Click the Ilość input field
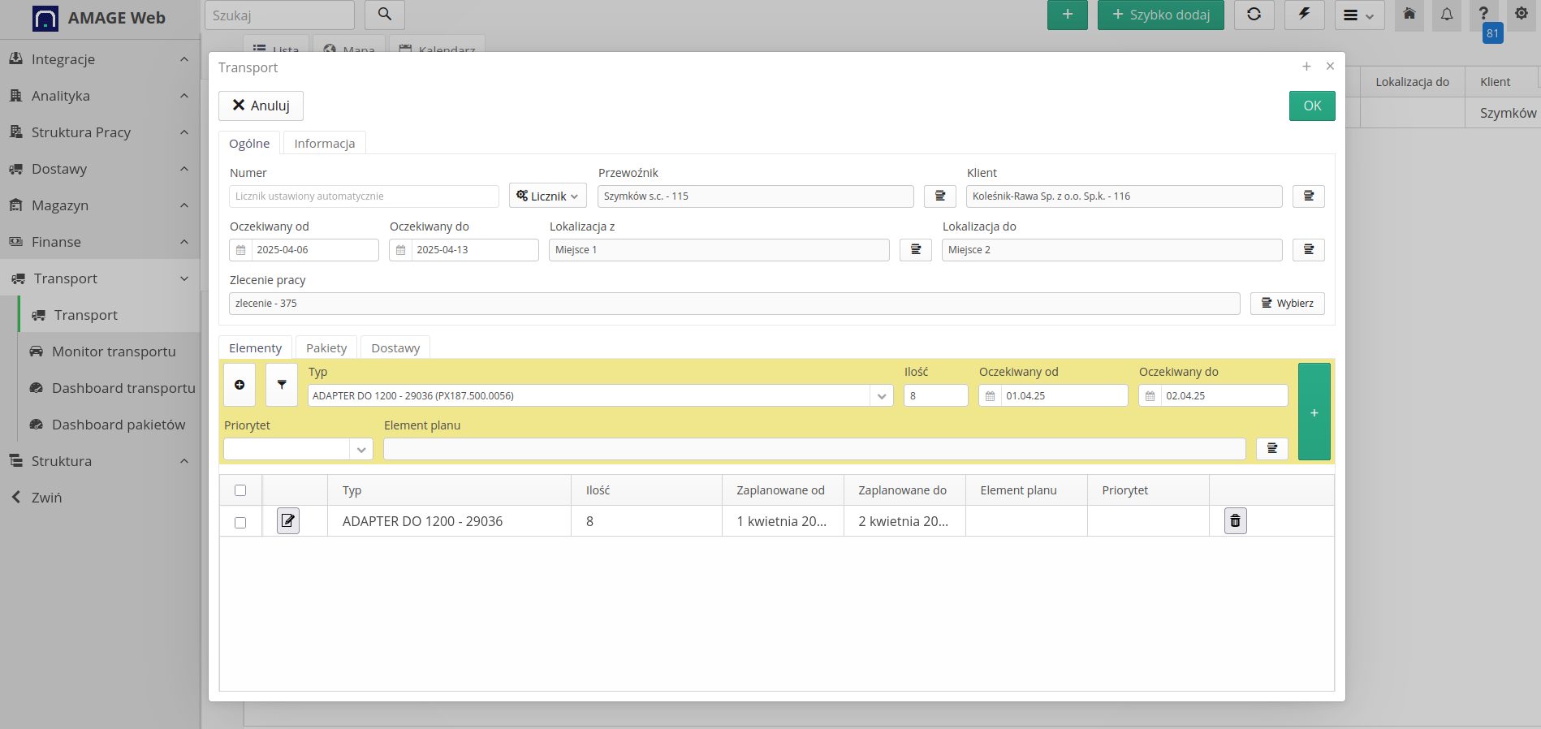This screenshot has height=729, width=1541. pyautogui.click(x=935, y=396)
